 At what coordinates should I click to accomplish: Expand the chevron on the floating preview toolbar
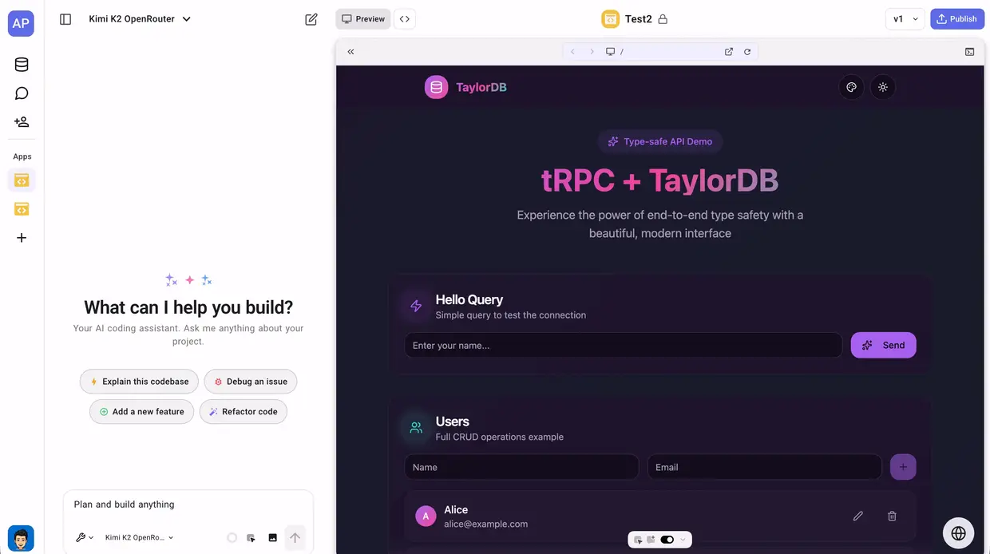pos(683,540)
